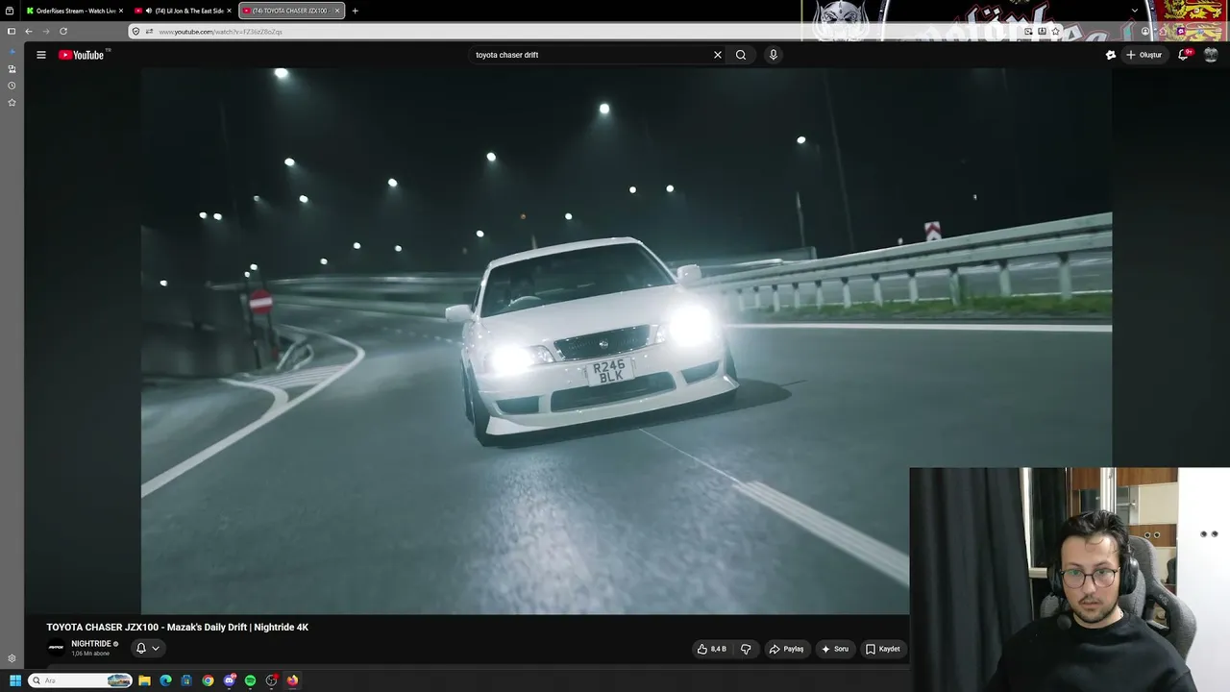
Task: Go forward in browser history
Action: point(45,31)
